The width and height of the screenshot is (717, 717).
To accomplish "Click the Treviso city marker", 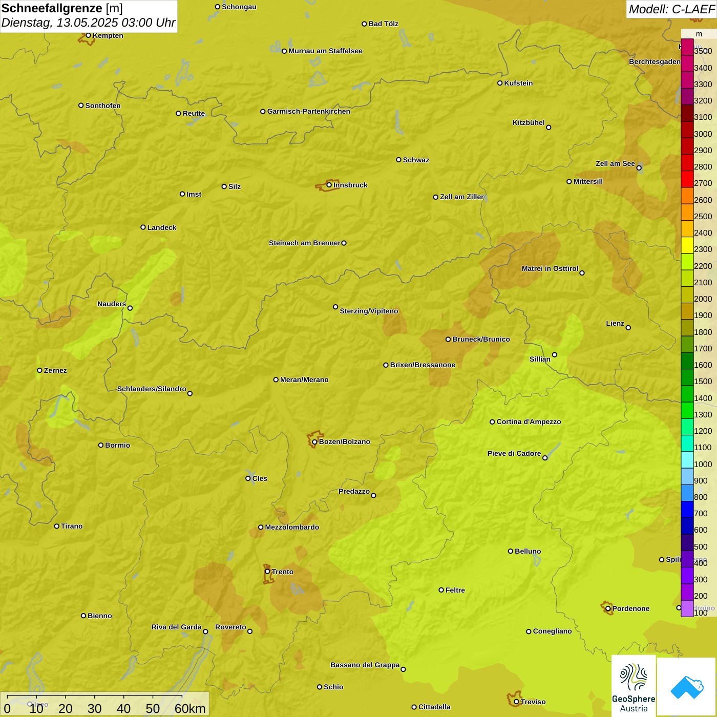I will 516,702.
